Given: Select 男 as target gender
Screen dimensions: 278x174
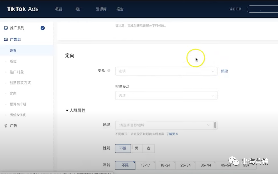Looking at the screenshot, I should pos(137,148).
